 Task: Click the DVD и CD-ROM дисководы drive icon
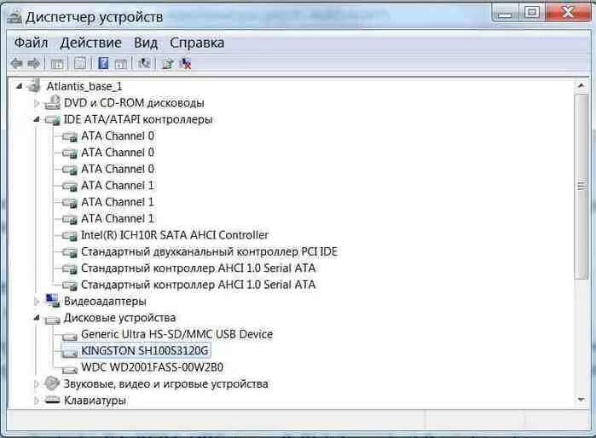click(52, 102)
